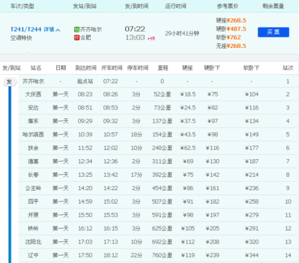
Task: Click the green origin icon beside 齐齐哈尔
Action: click(x=77, y=29)
